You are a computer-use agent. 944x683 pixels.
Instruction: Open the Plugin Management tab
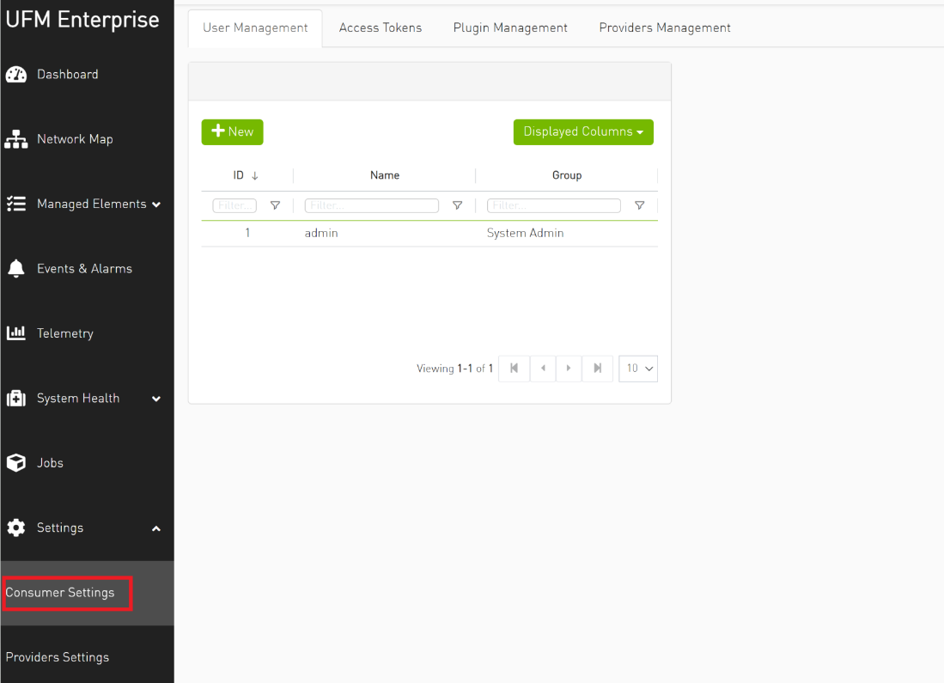point(510,27)
